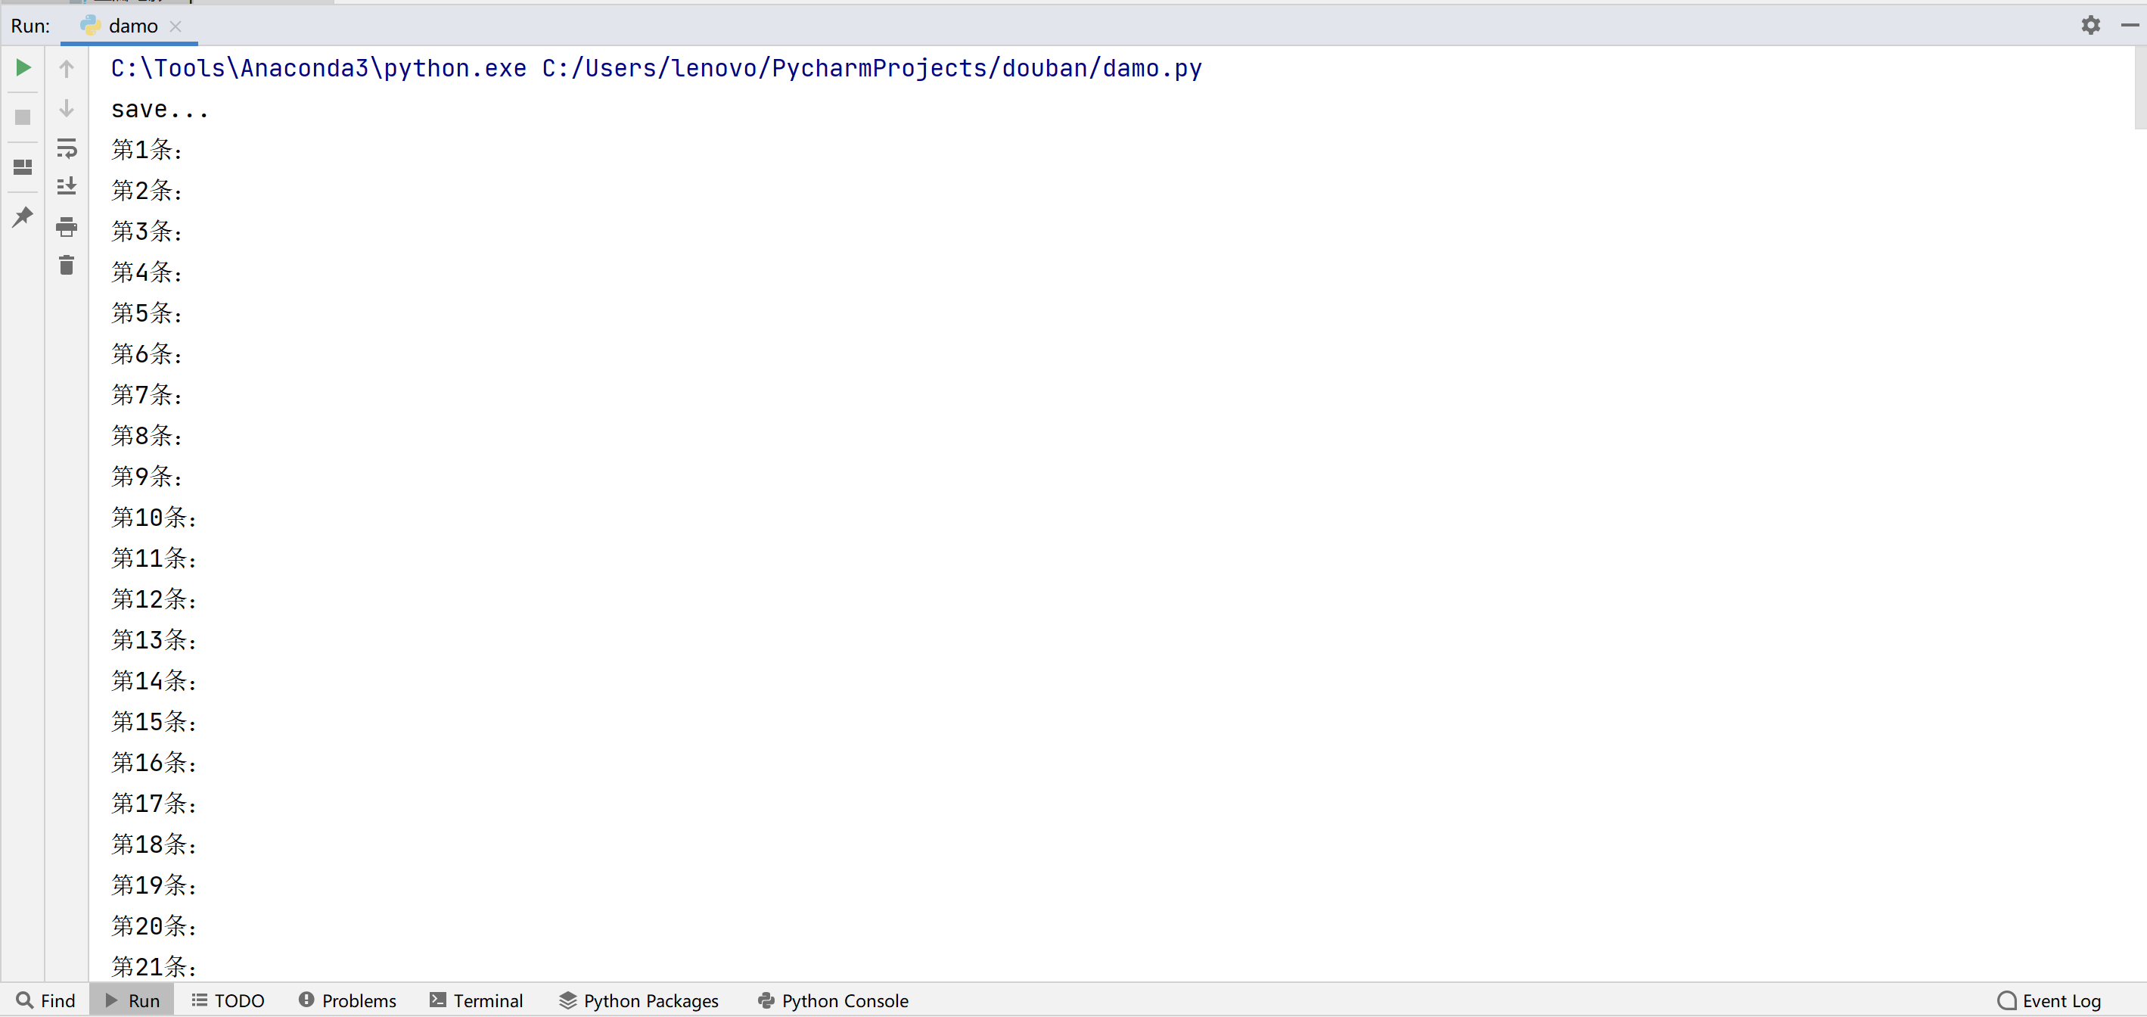2147x1017 pixels.
Task: Click the python.exe interpreter path in output
Action: (318, 68)
